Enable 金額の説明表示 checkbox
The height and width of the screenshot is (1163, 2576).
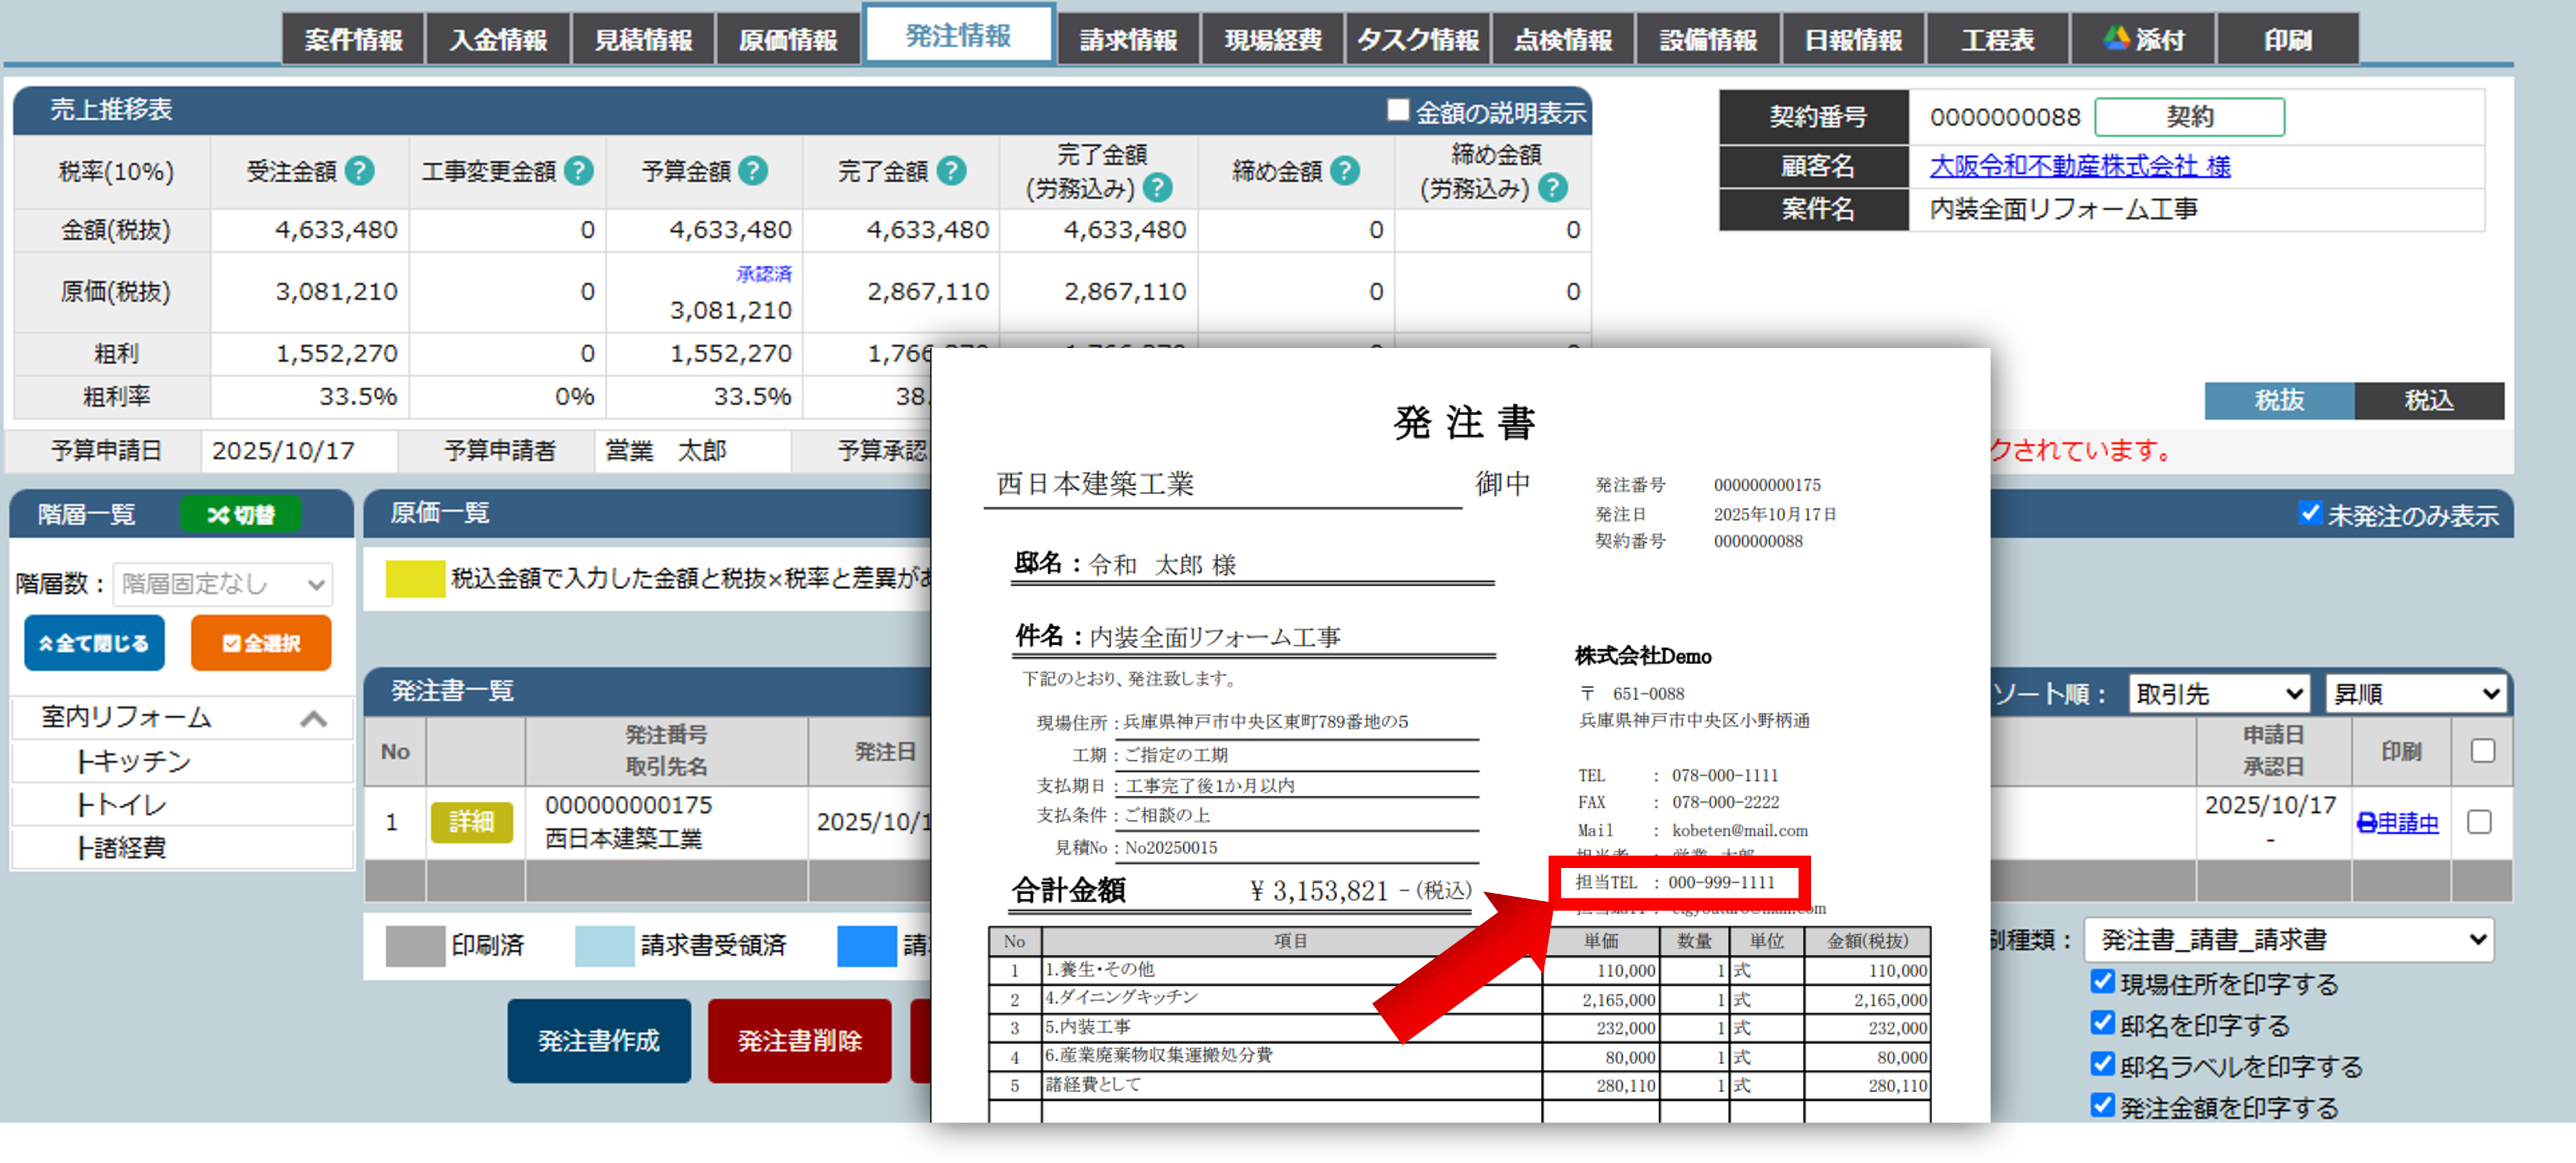[x=1397, y=111]
